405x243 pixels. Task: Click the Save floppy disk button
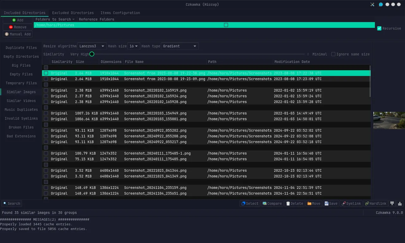(331, 203)
